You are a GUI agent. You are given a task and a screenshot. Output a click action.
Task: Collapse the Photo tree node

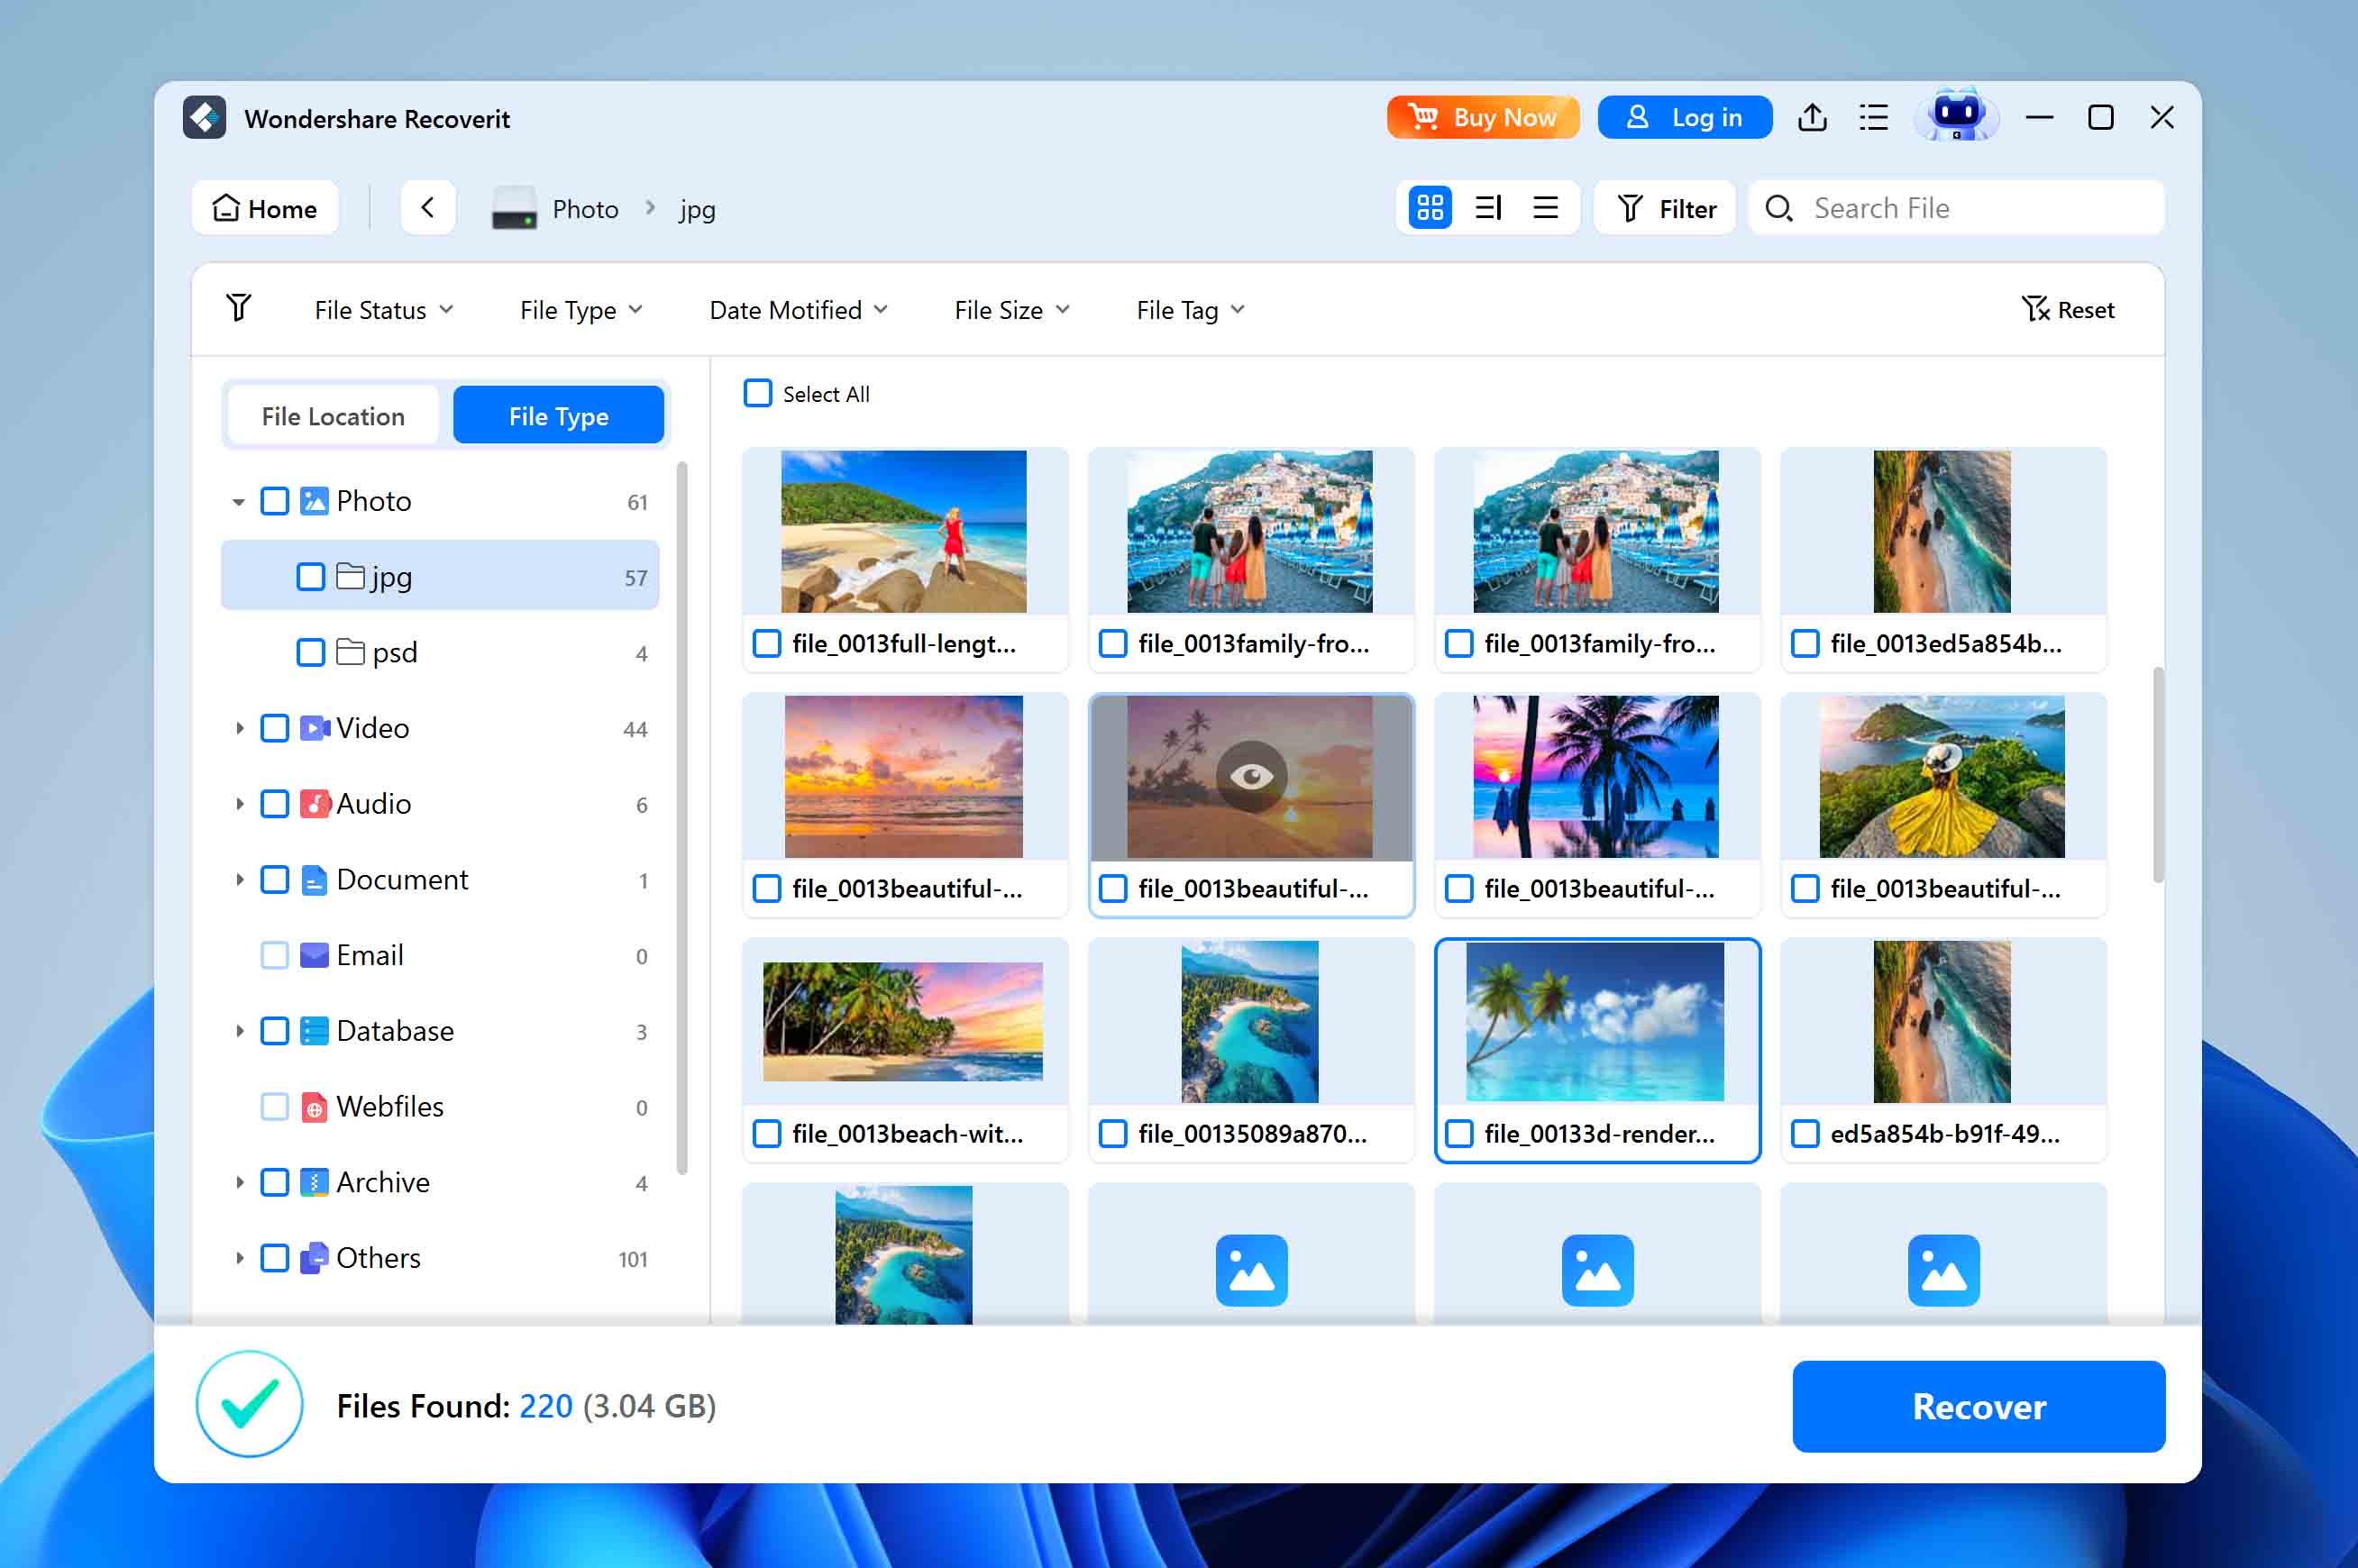point(238,502)
